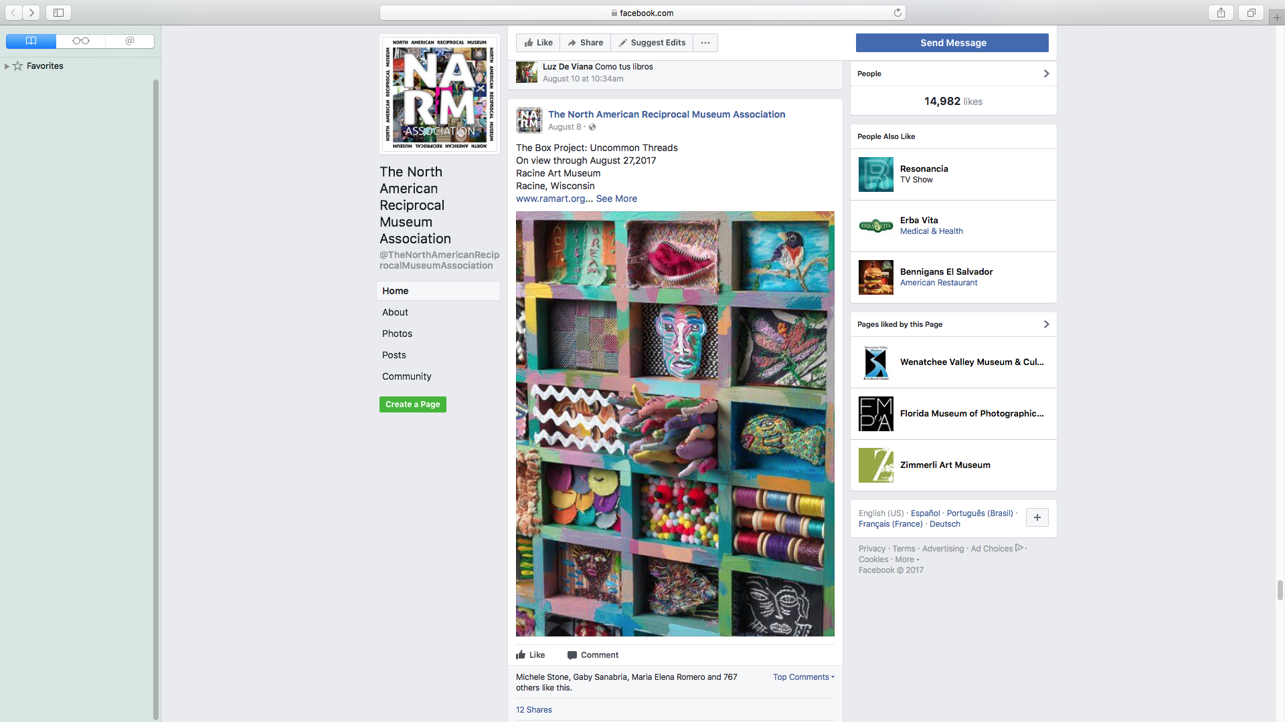Open Florida Museum of Photographic logo
1285x722 pixels.
876,414
